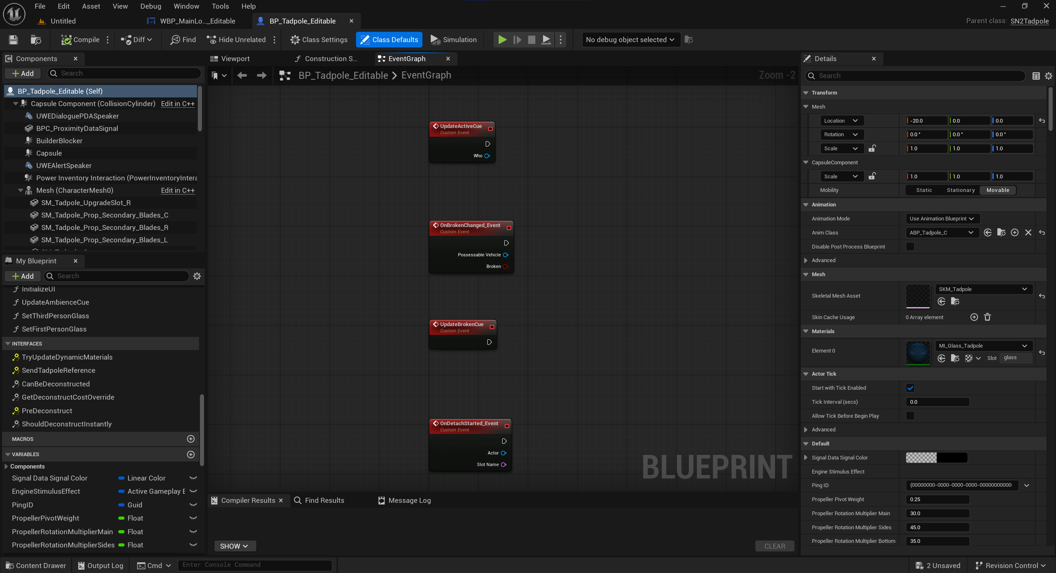Image resolution: width=1056 pixels, height=573 pixels.
Task: Add new variable with plus icon
Action: 190,455
